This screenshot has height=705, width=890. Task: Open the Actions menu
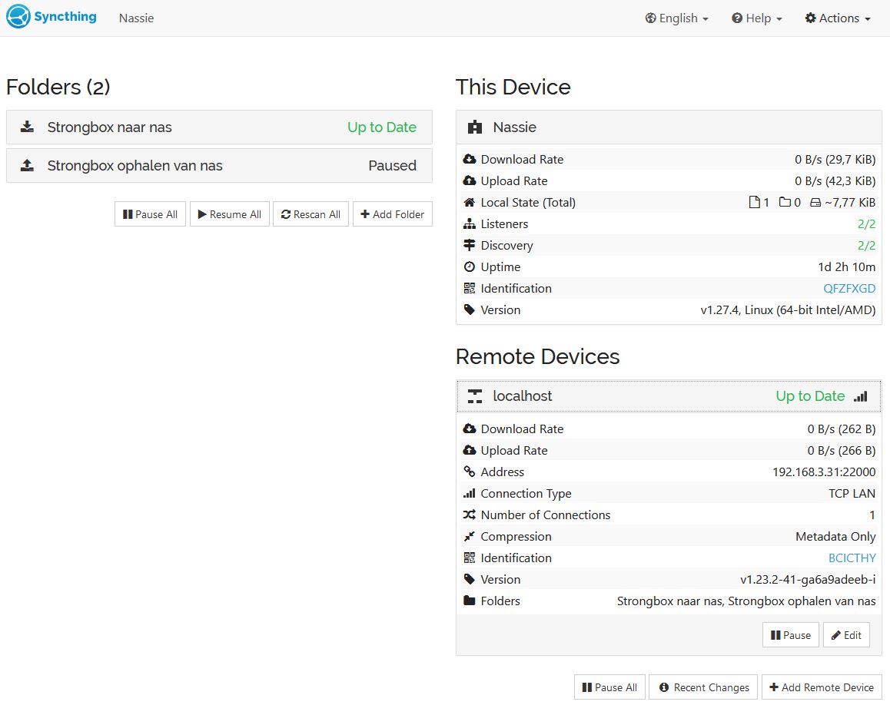pyautogui.click(x=838, y=18)
